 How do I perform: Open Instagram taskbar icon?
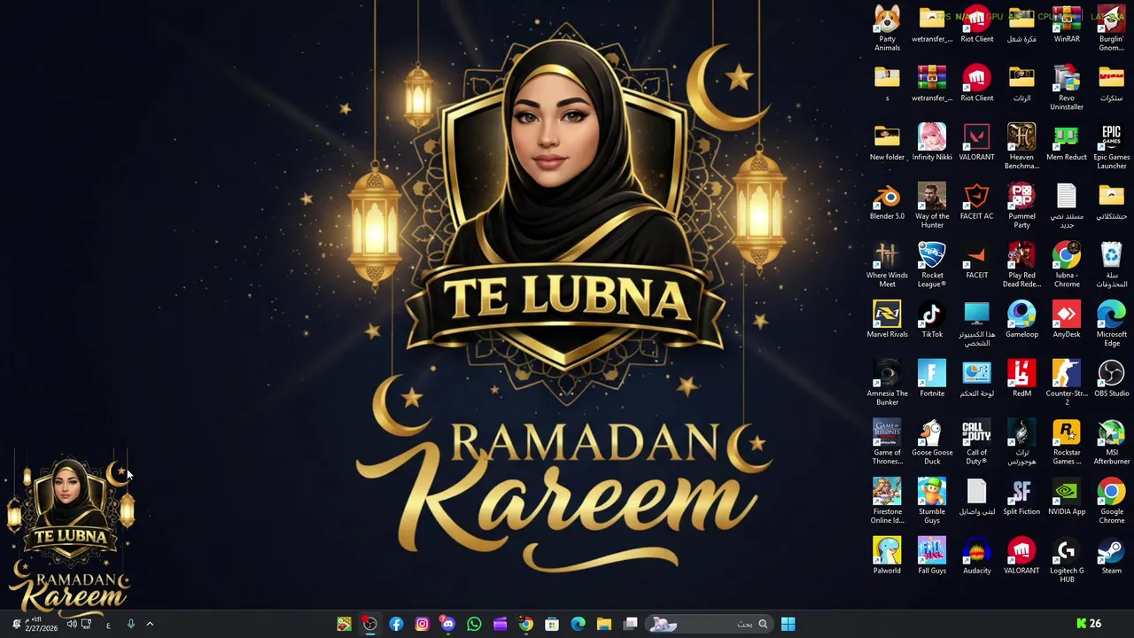(422, 624)
